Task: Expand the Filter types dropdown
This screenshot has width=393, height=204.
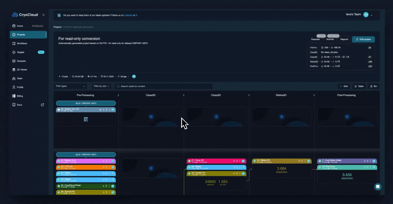Action: [x=70, y=86]
